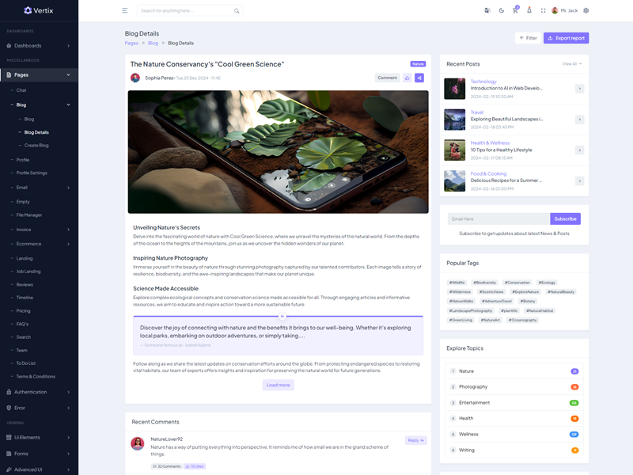Open the shopping cart icon
Image resolution: width=633 pixels, height=475 pixels.
pos(515,10)
